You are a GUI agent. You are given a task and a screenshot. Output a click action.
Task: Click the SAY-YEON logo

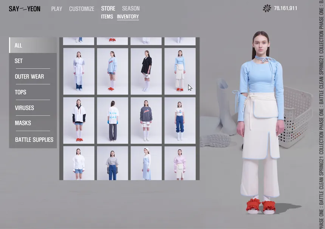pyautogui.click(x=25, y=9)
